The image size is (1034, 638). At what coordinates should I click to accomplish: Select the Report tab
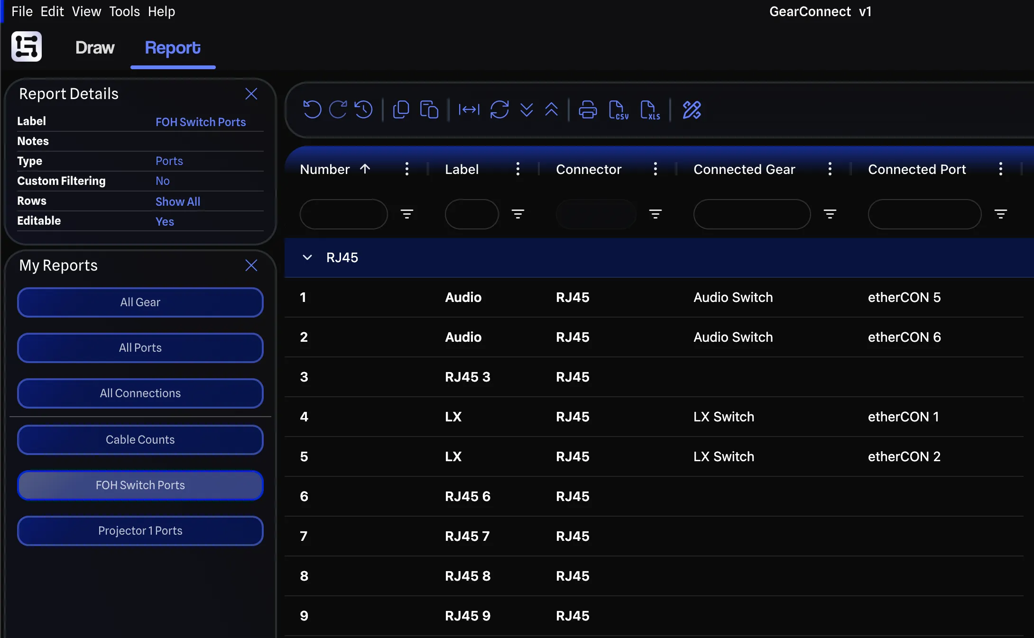click(x=173, y=48)
